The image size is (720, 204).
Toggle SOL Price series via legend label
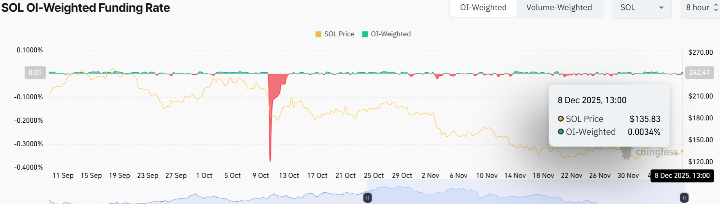339,34
